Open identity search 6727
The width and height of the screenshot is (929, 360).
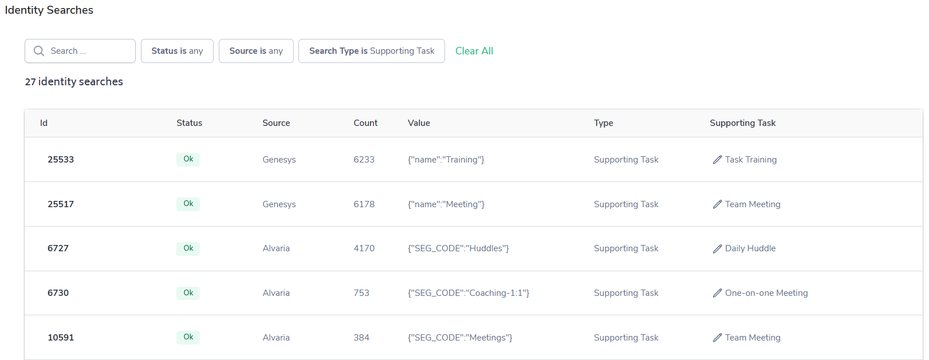coord(58,248)
